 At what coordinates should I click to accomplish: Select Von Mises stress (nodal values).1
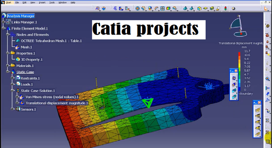point(52,97)
